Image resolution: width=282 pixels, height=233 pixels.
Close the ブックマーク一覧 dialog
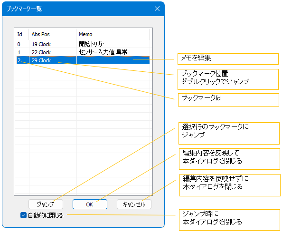(x=157, y=9)
